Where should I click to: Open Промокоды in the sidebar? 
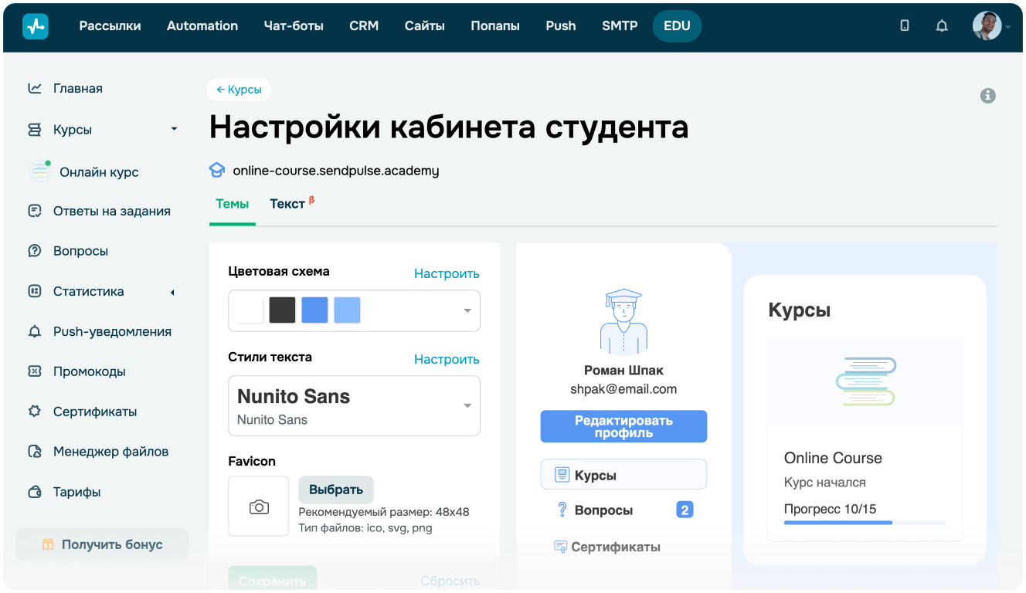pos(89,371)
